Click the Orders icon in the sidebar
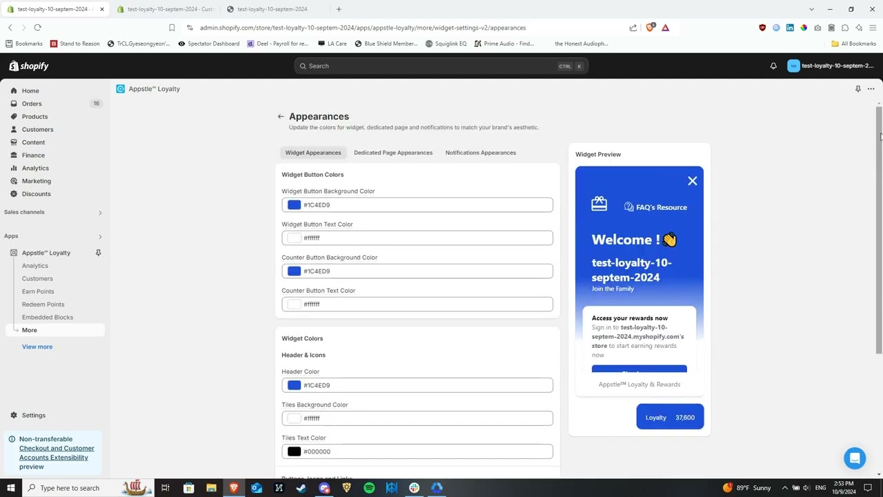The image size is (883, 497). coord(14,104)
